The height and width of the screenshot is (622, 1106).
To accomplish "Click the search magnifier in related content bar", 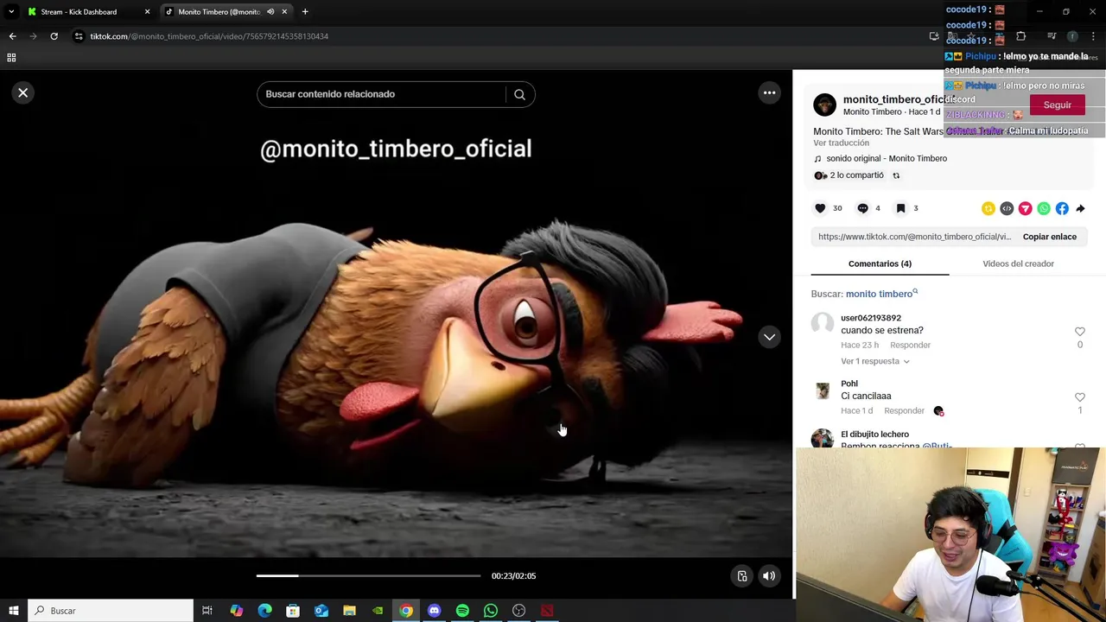I will pyautogui.click(x=519, y=94).
